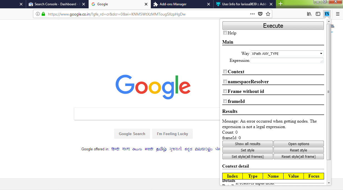Open the TryXpath TX extension popup

click(327, 14)
